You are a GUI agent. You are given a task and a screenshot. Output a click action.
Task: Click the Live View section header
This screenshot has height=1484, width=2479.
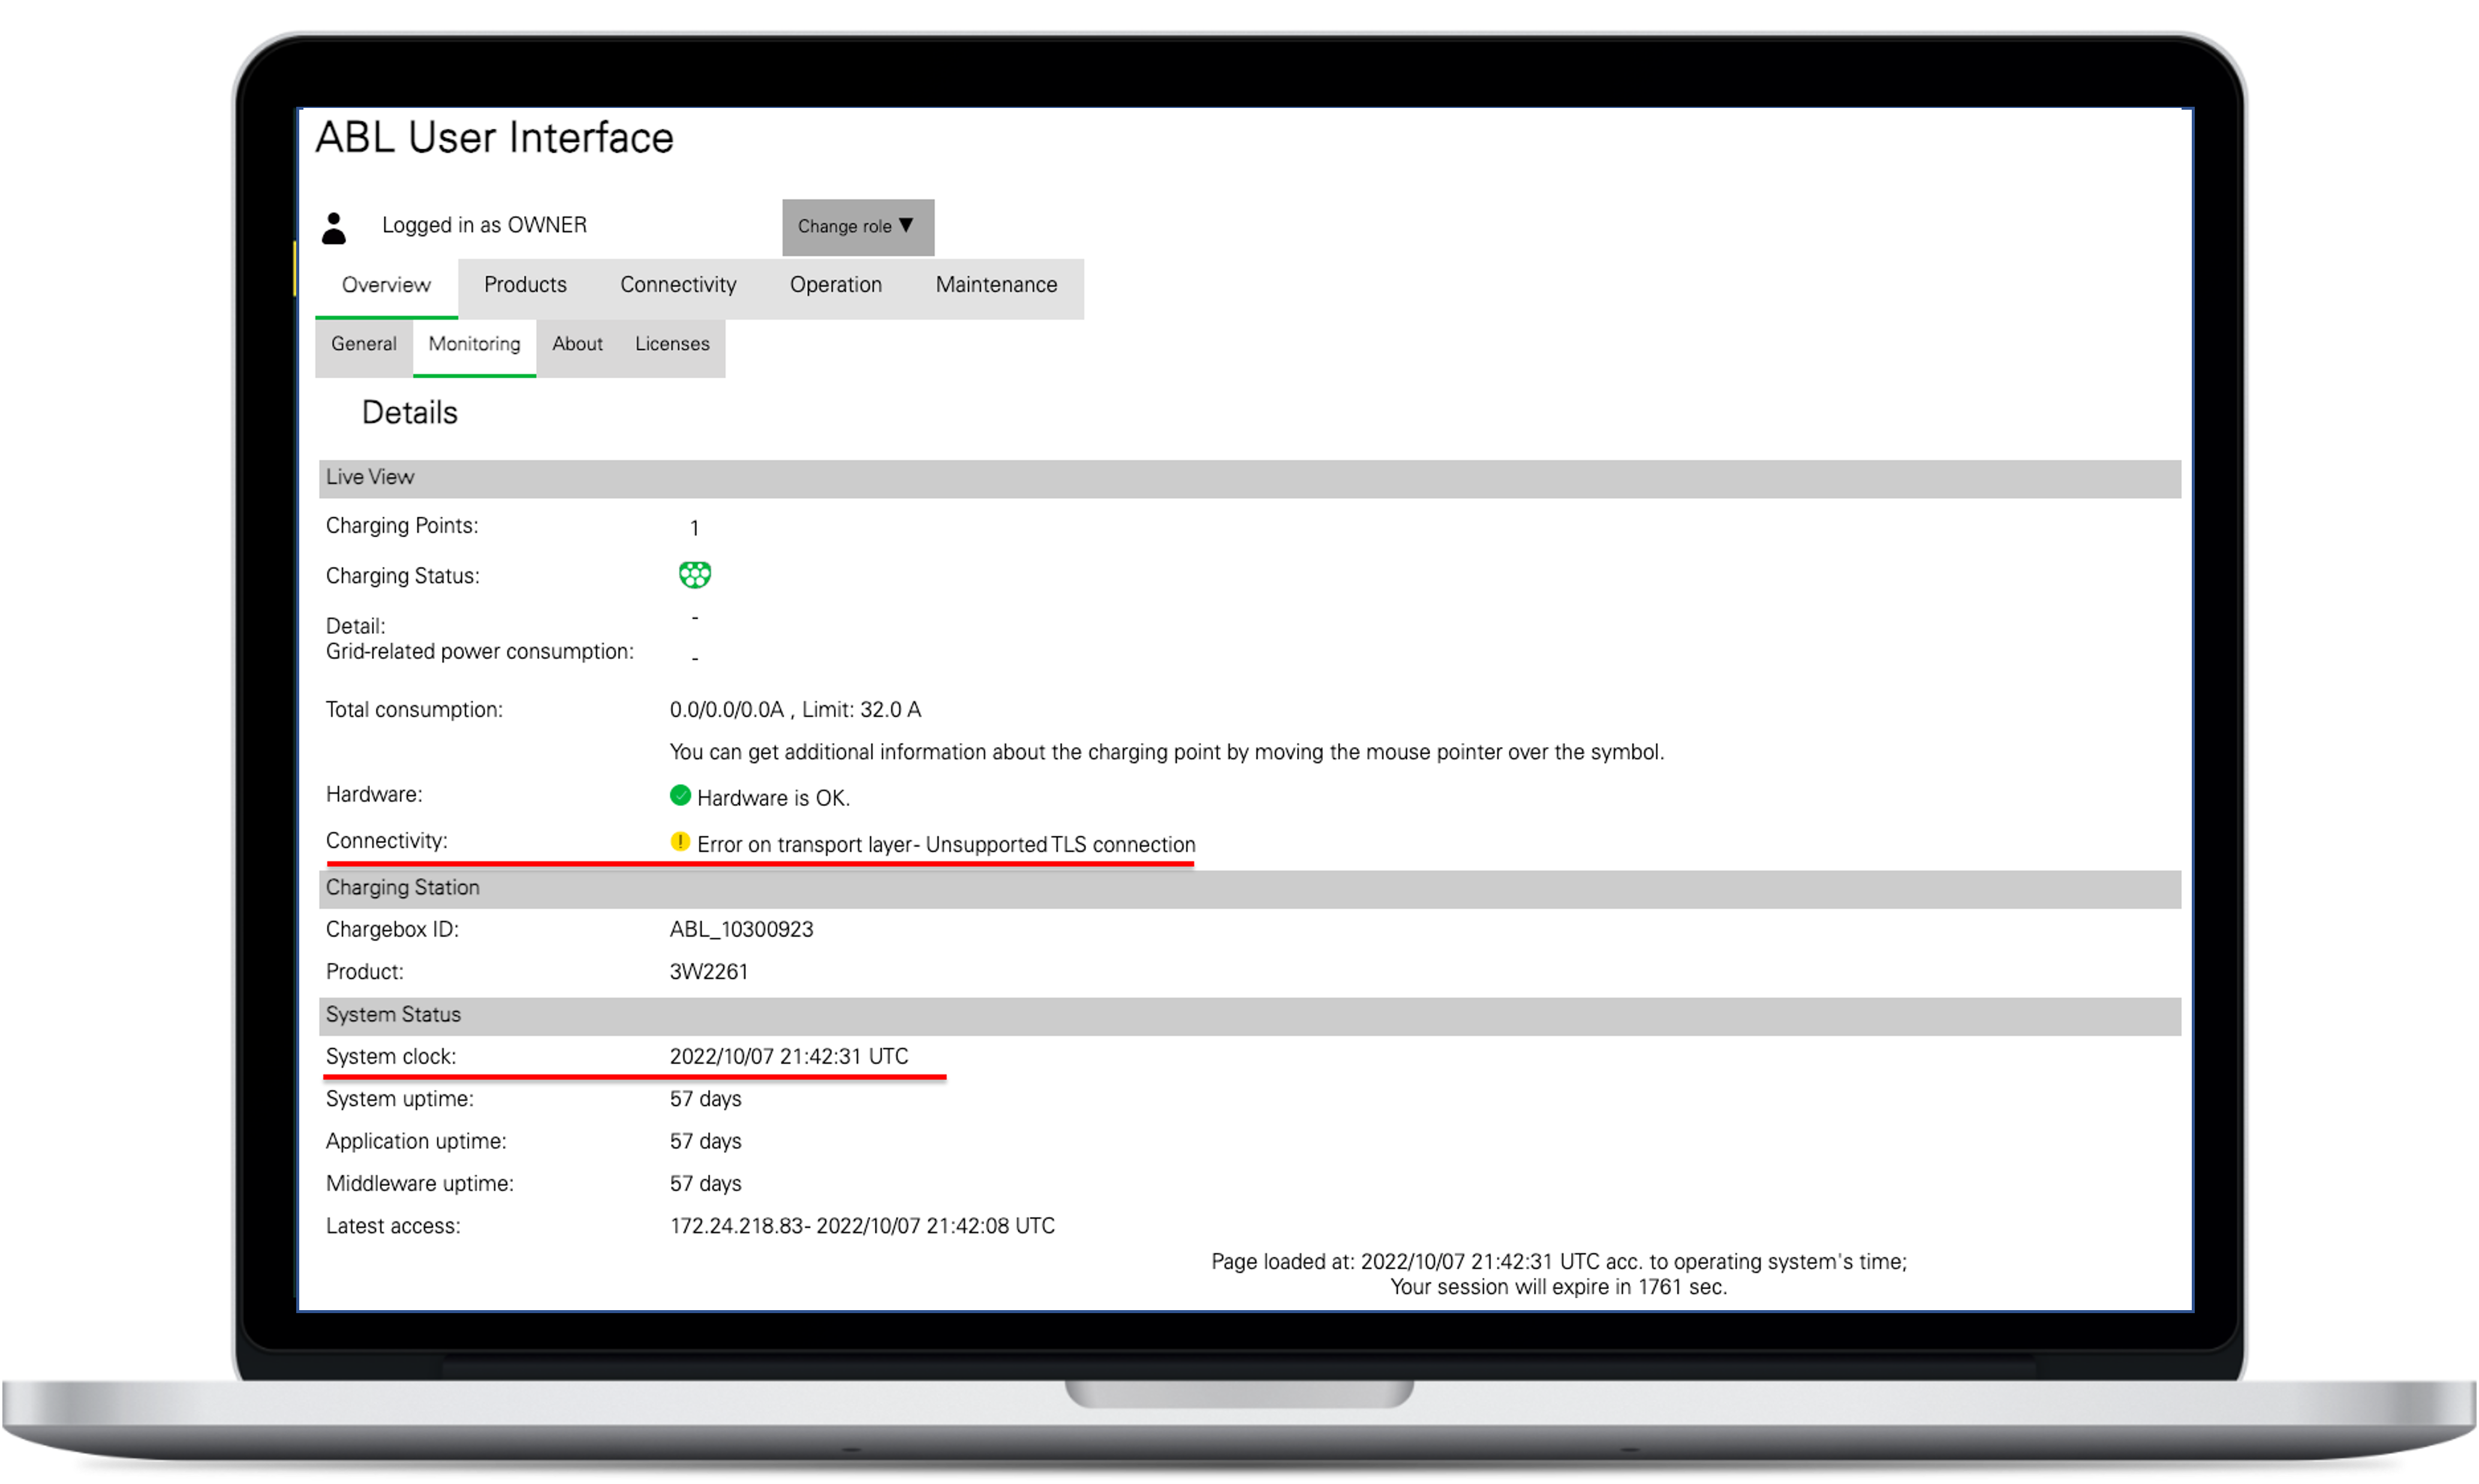click(x=370, y=478)
